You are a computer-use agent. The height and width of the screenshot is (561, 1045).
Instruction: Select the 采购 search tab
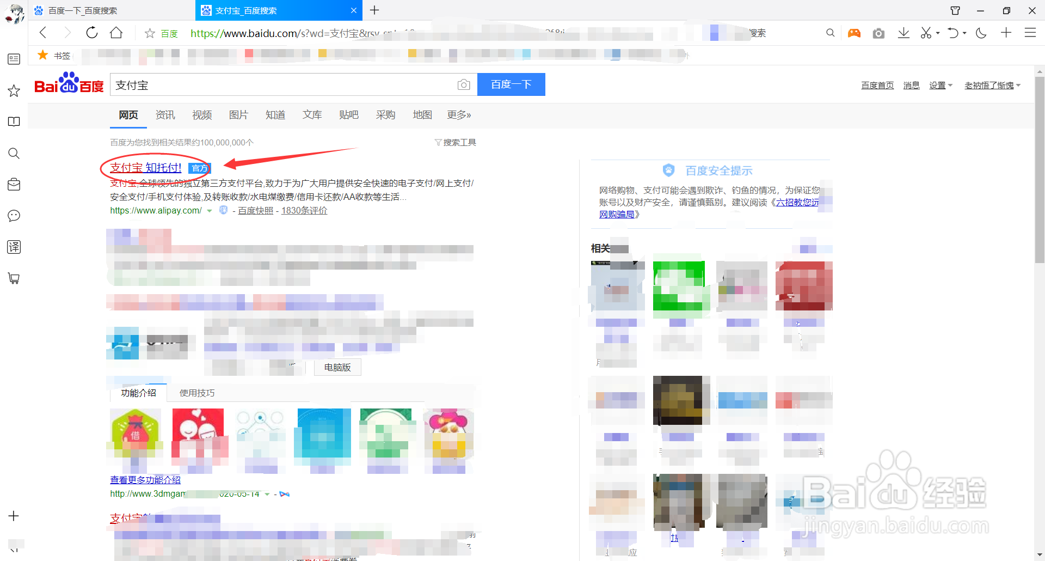385,115
